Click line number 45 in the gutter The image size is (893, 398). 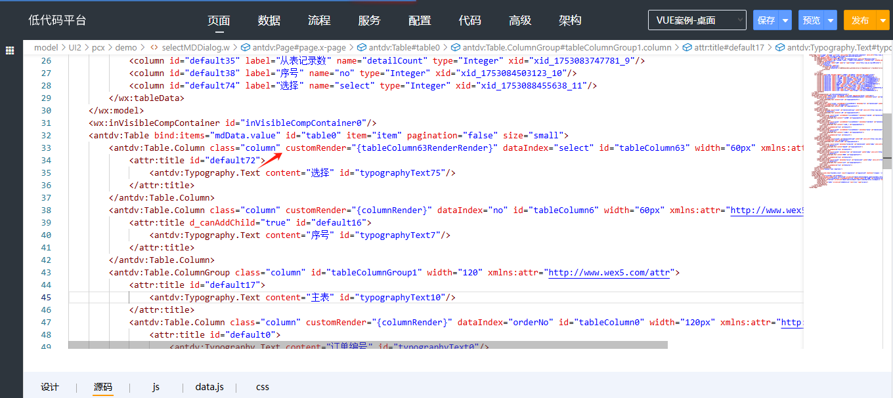point(46,297)
